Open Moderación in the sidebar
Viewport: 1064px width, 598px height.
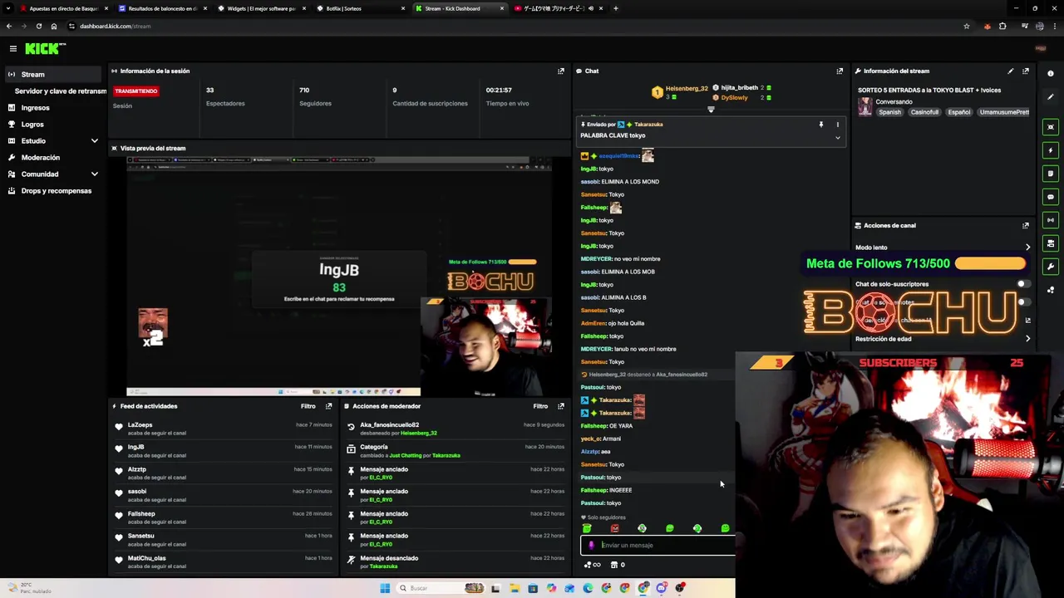point(40,158)
